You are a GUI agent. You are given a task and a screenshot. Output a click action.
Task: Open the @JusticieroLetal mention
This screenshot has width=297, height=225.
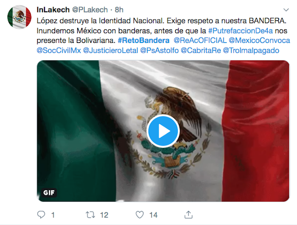click(110, 51)
